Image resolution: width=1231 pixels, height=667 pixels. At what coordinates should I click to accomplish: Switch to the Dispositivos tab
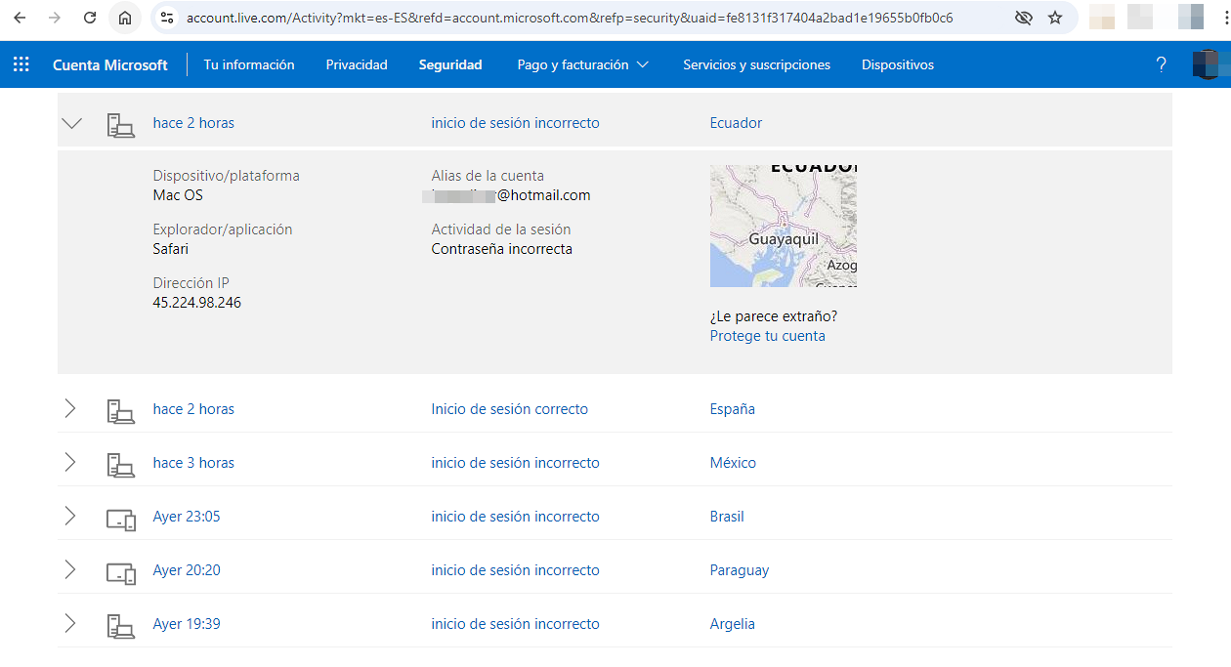point(898,64)
